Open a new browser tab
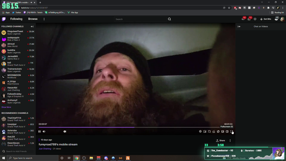 [x=40, y=3]
